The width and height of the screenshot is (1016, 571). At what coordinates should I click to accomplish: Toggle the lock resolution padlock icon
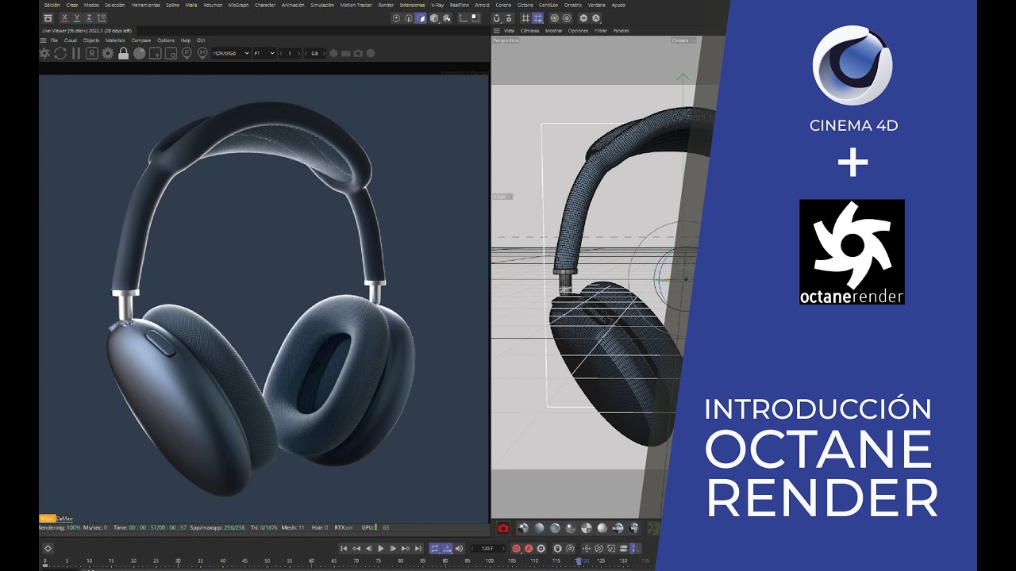123,53
